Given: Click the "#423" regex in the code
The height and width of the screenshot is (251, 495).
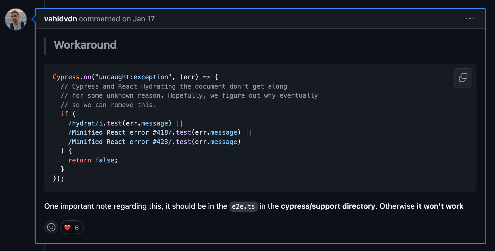Looking at the screenshot, I should pyautogui.click(x=160, y=142).
